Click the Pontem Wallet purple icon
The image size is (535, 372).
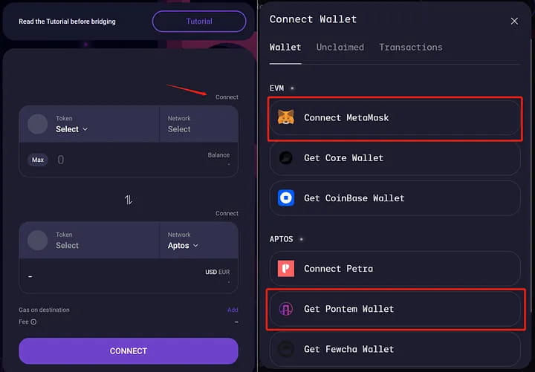point(286,309)
